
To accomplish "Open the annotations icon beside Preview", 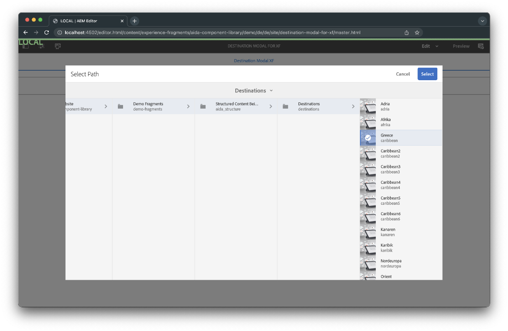I will (x=481, y=46).
